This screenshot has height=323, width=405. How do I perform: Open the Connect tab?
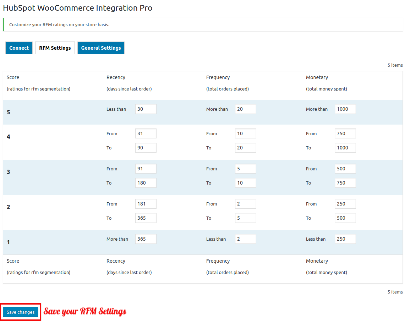[x=19, y=48]
